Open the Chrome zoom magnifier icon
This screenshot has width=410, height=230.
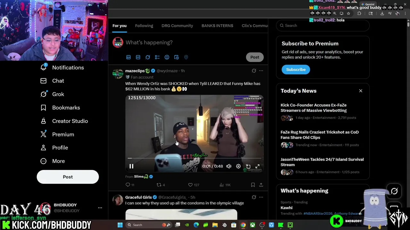(x=335, y=13)
